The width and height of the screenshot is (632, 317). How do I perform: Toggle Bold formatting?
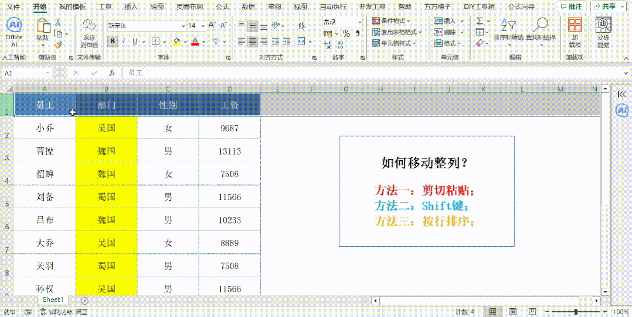113,41
